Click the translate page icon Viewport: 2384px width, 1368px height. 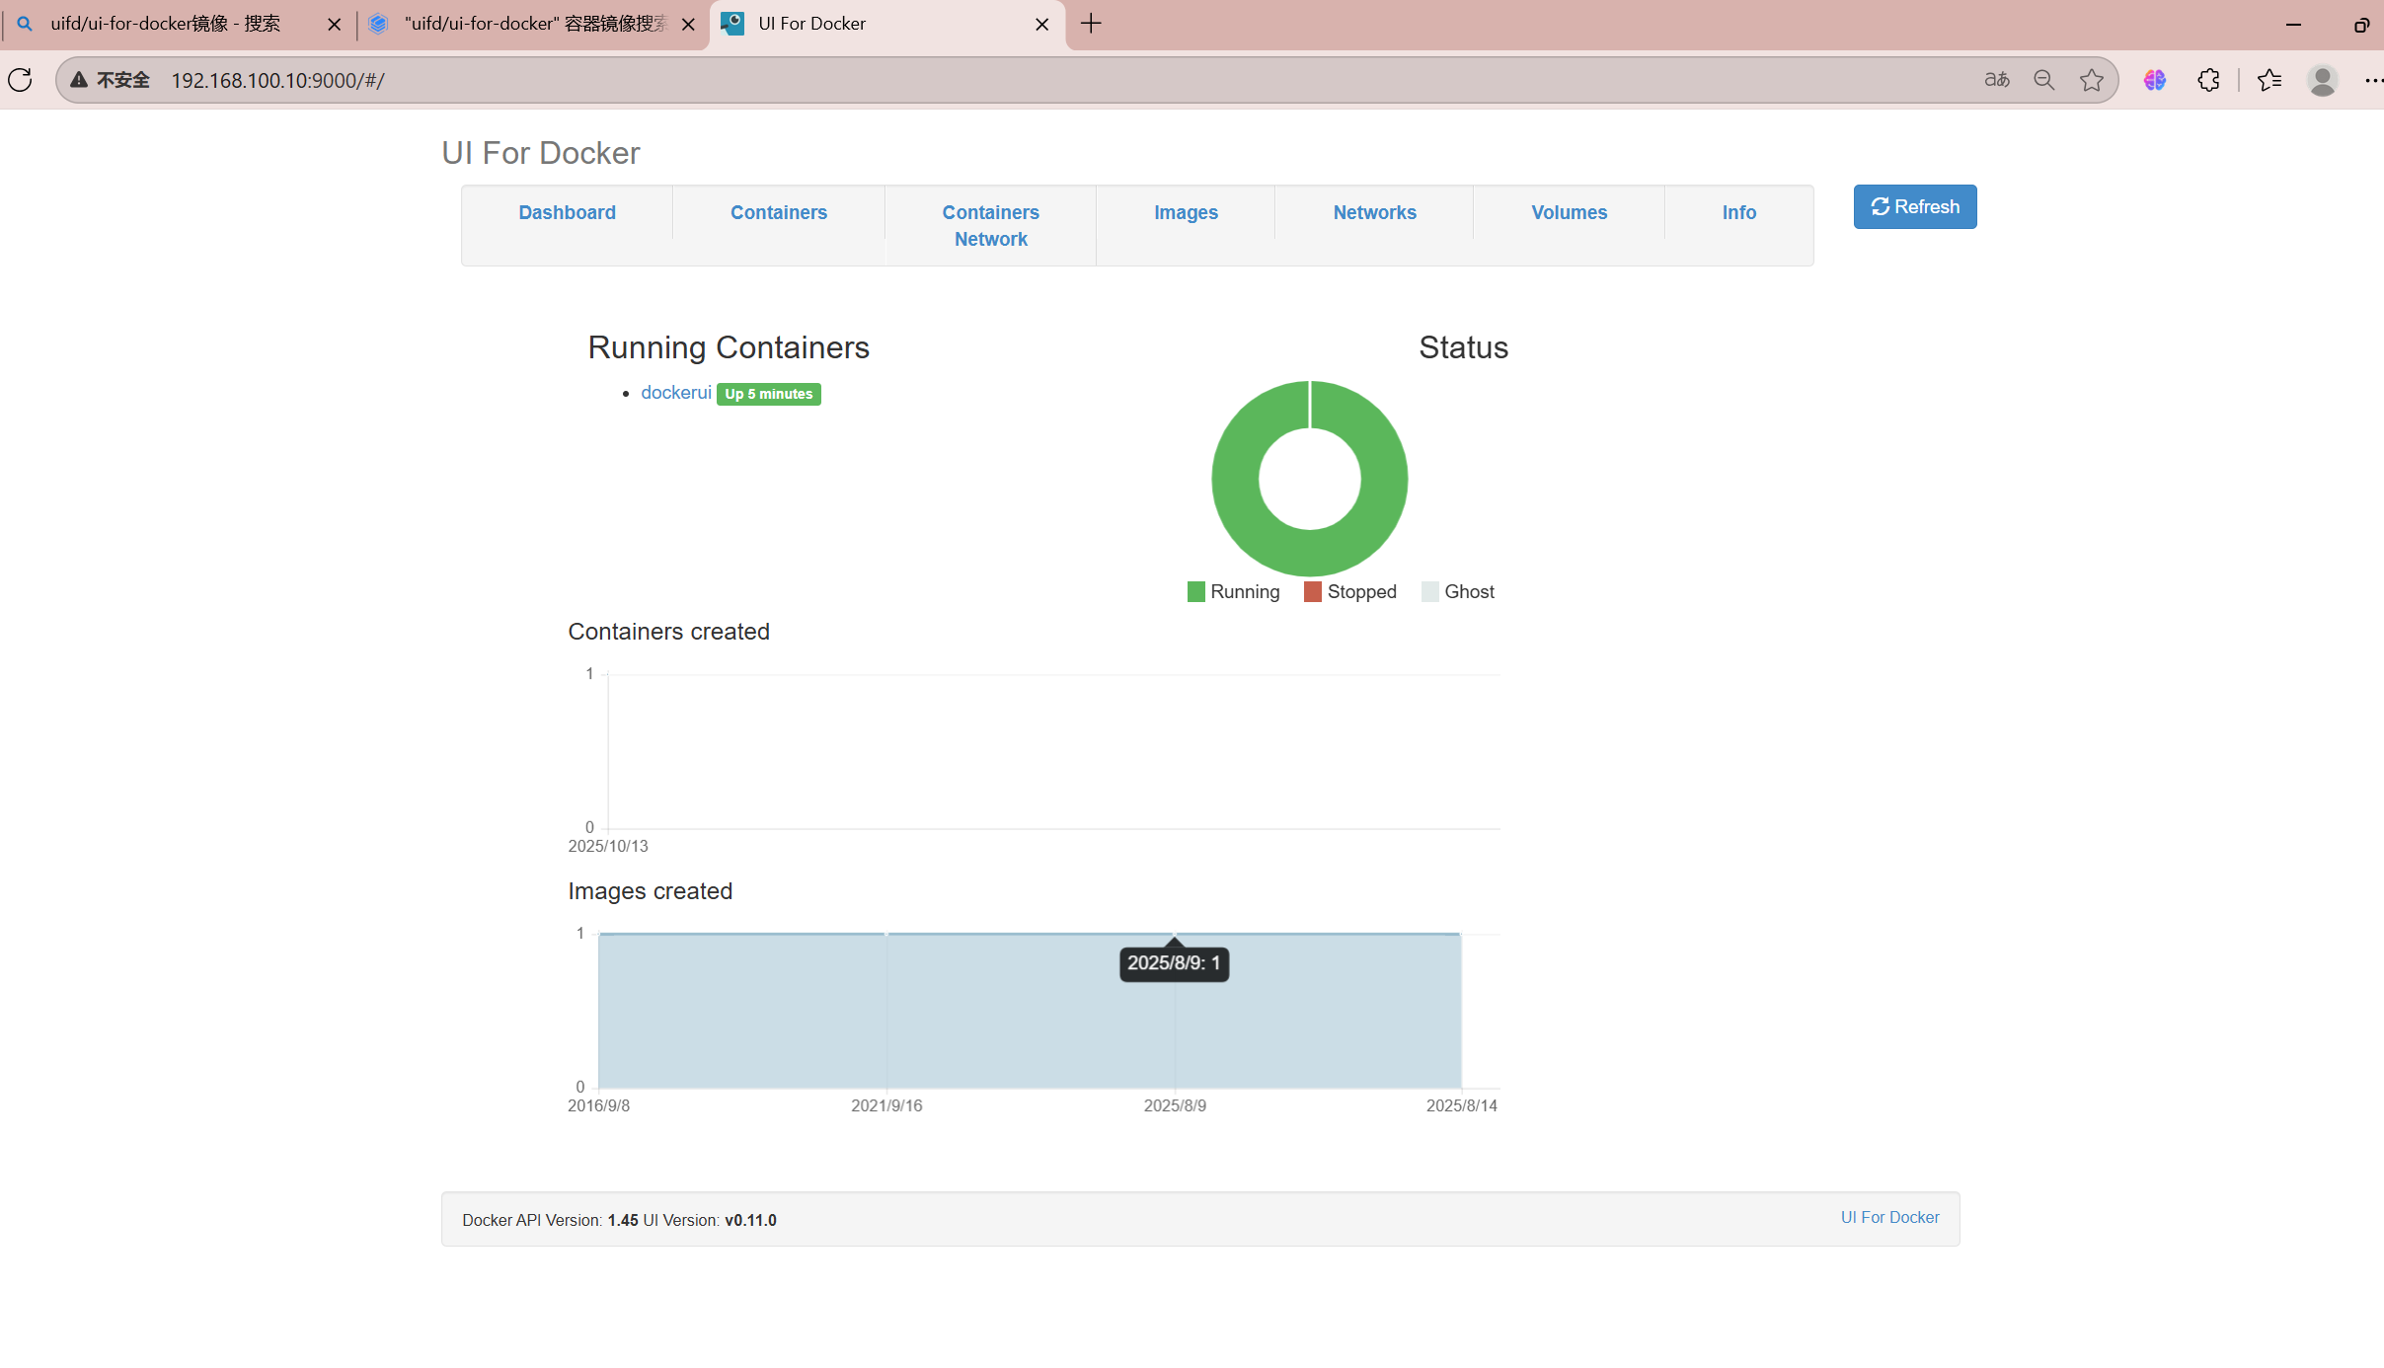[x=1996, y=80]
